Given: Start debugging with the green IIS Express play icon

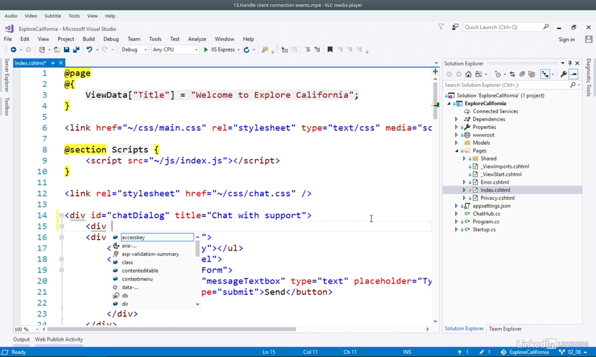Looking at the screenshot, I should [x=206, y=50].
